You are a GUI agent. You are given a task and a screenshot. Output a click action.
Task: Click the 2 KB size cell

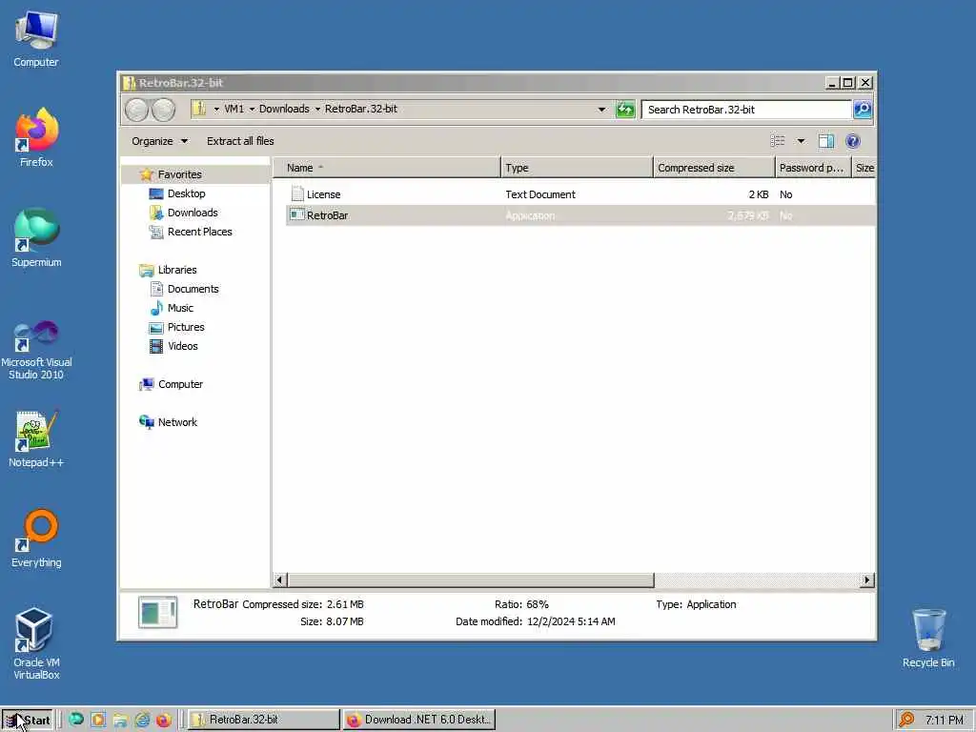(758, 194)
